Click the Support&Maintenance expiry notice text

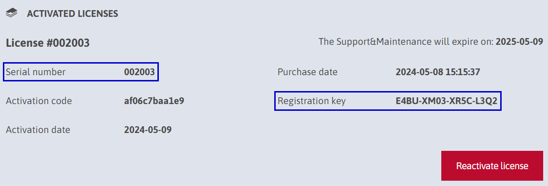click(431, 42)
